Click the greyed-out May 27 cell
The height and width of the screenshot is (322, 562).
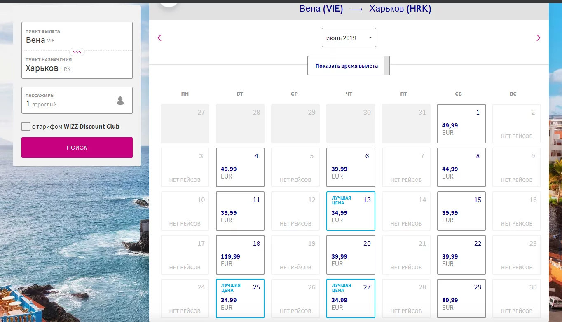point(185,124)
